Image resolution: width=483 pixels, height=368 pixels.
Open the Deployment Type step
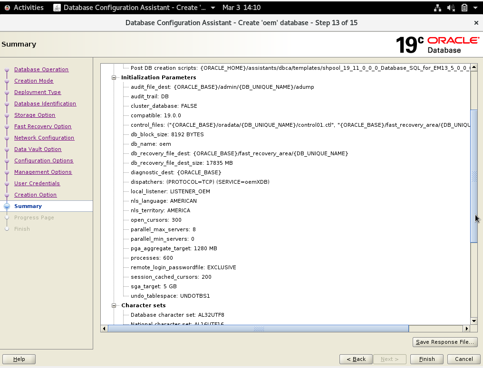pyautogui.click(x=38, y=92)
